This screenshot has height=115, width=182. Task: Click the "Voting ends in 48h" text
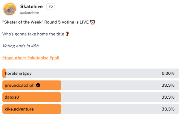tap(21, 46)
